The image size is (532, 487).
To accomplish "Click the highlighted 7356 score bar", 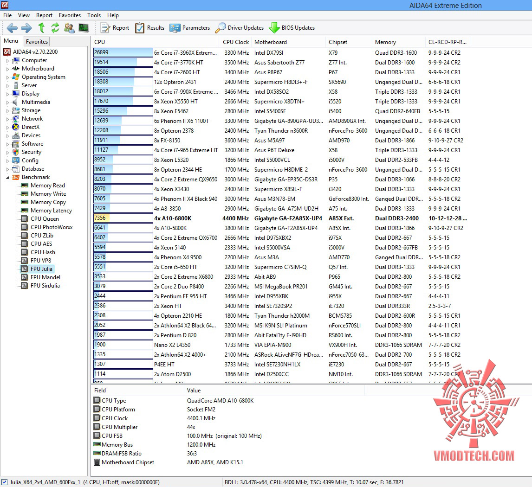I will tap(123, 218).
